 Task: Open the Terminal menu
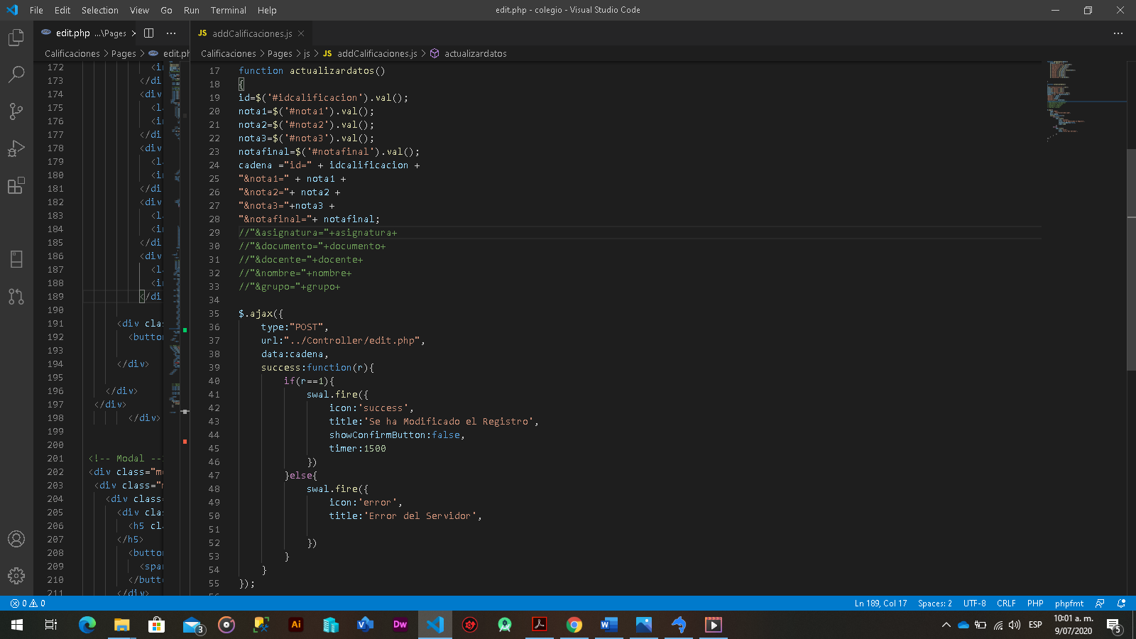[229, 10]
